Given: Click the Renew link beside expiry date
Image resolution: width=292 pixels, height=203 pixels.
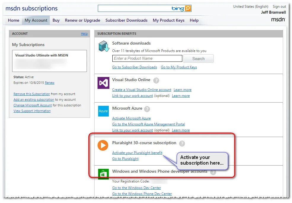Looking at the screenshot, I should [50, 83].
